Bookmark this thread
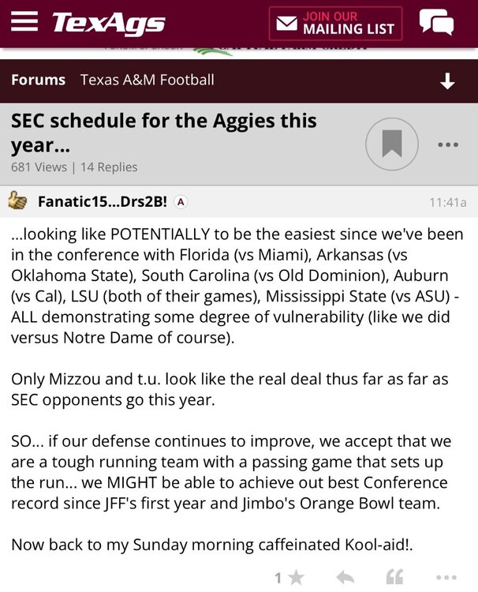The image size is (478, 592). coord(391,144)
